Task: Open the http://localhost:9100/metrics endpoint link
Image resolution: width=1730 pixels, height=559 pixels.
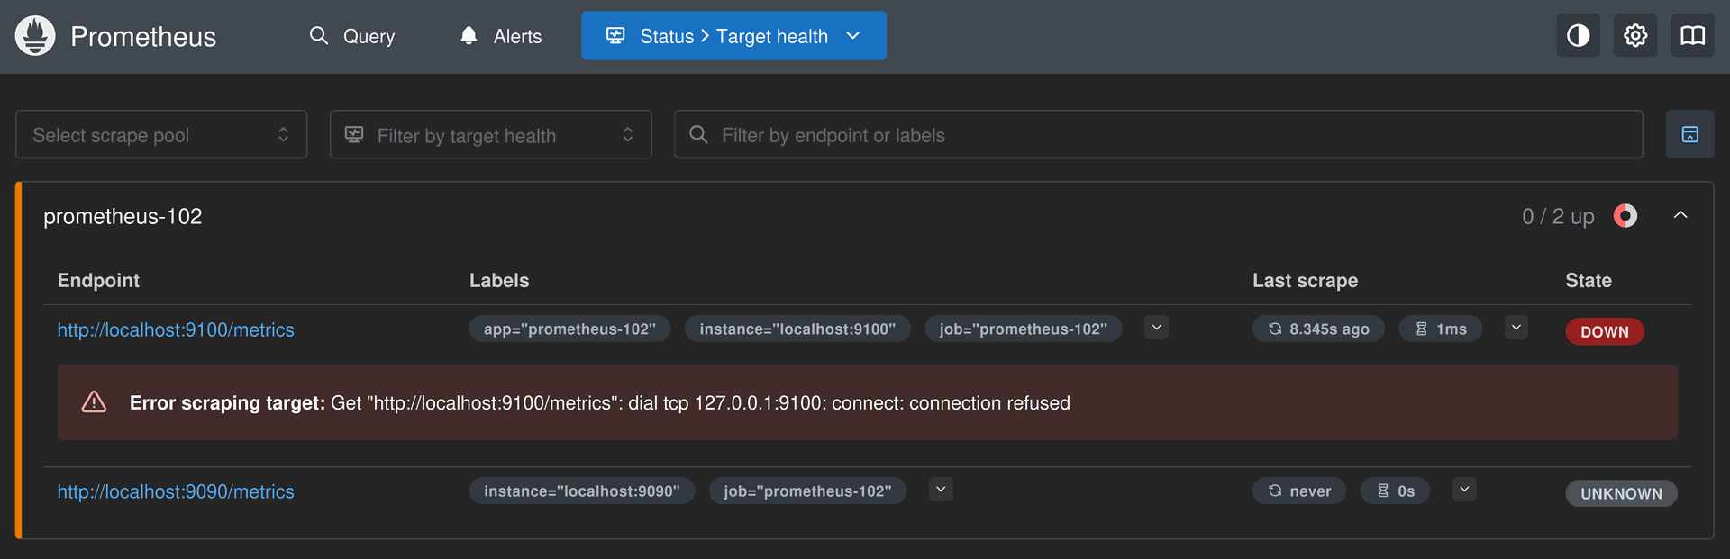Action: click(x=176, y=330)
